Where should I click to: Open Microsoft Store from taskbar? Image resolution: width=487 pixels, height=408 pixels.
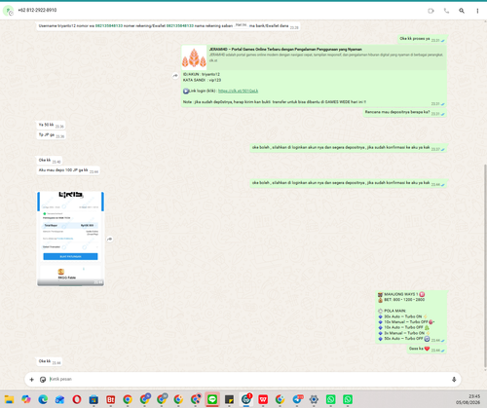[x=94, y=399]
